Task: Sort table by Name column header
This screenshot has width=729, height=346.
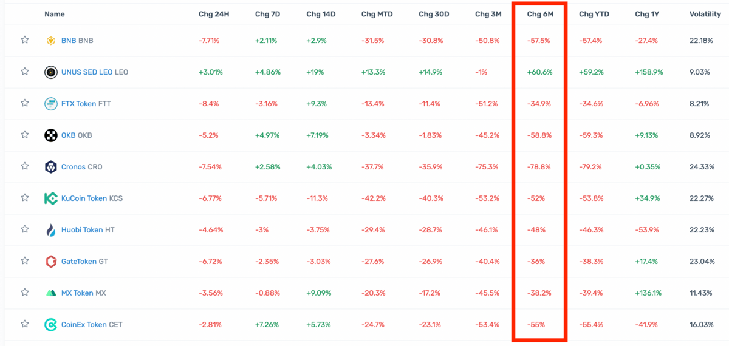Action: 55,14
